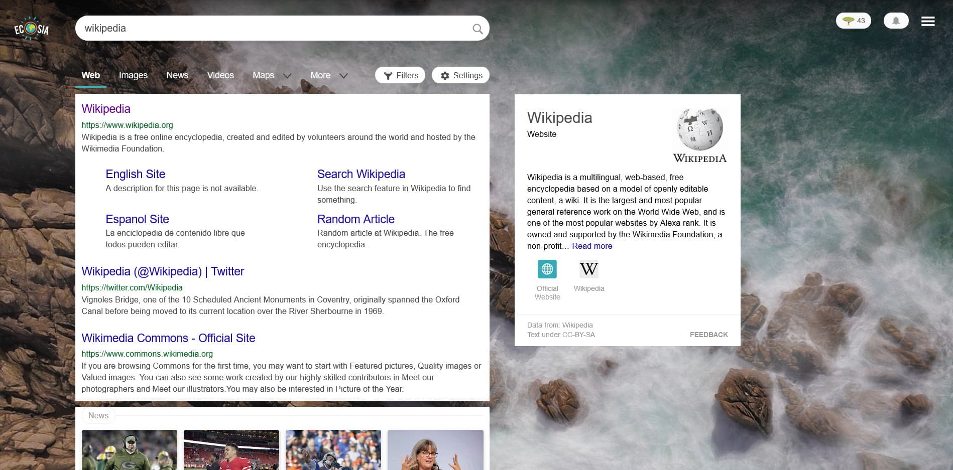Open Wikimedia Commons - Official Site result
This screenshot has width=953, height=470.
pos(168,338)
